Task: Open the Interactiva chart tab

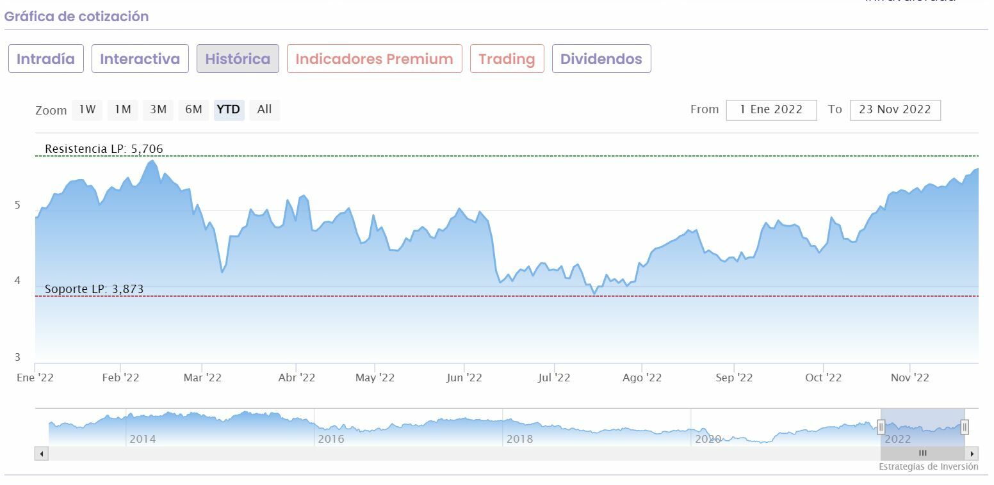Action: 140,59
